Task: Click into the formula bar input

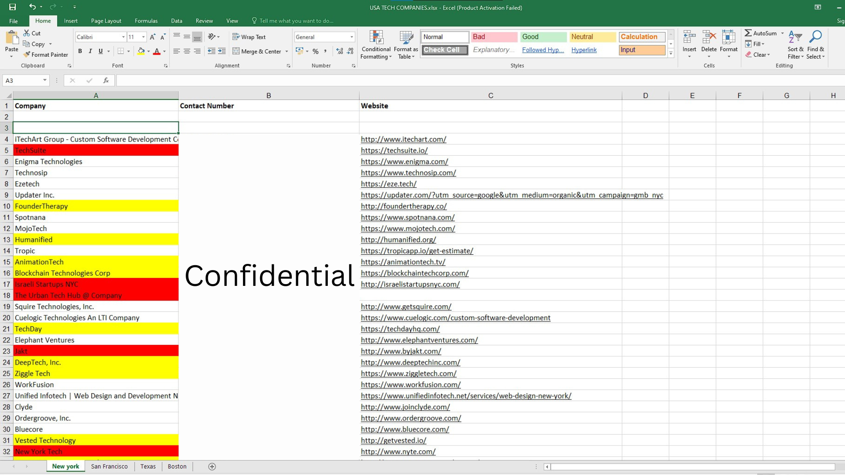Action: [440, 80]
